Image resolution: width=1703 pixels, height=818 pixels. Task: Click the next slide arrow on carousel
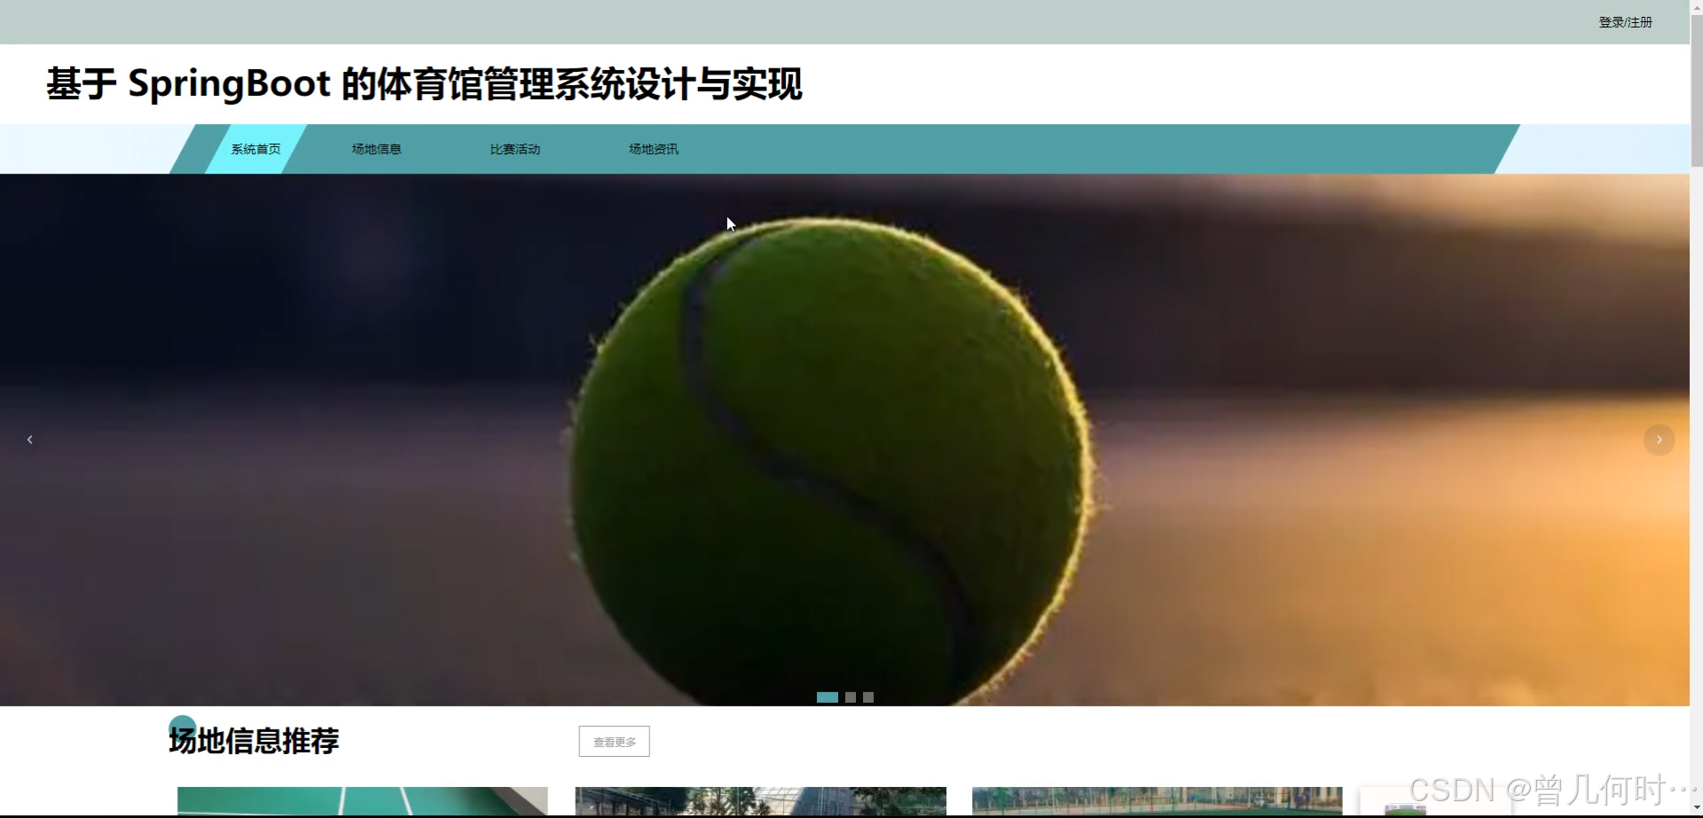(x=1659, y=439)
